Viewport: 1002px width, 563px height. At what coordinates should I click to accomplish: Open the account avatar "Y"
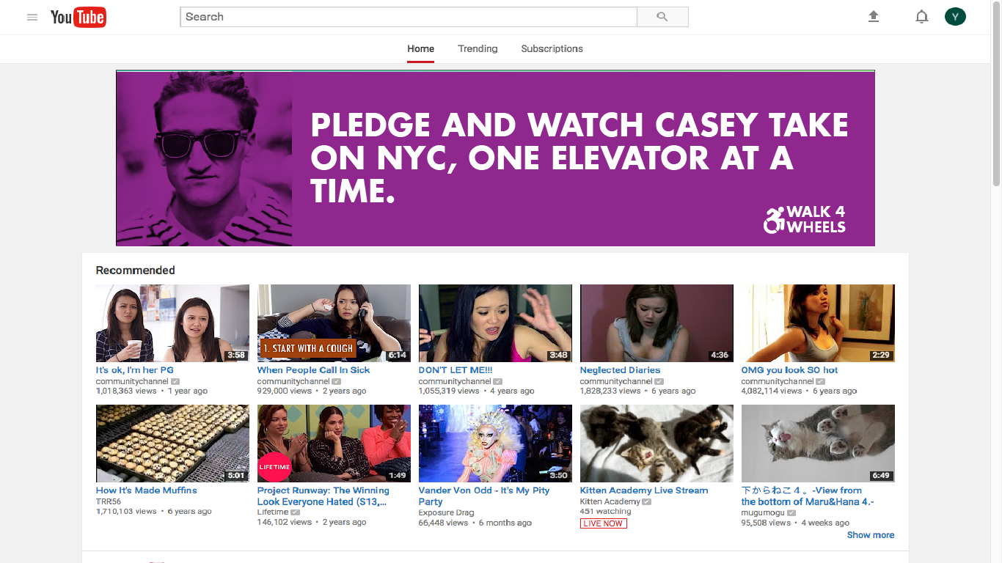tap(955, 16)
